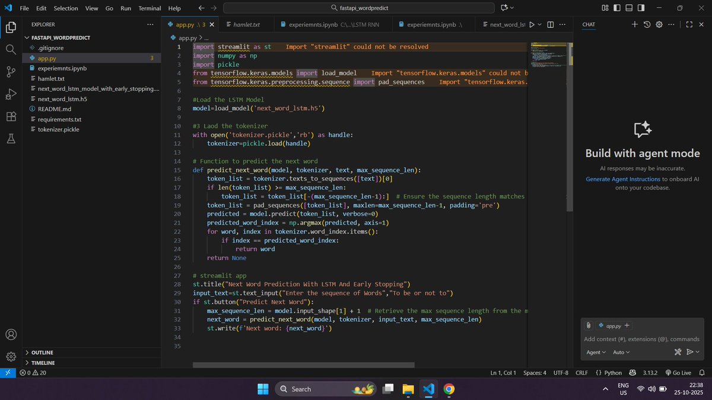Open the Explorer view in activity bar
Screen dimensions: 712x400
tap(11, 27)
